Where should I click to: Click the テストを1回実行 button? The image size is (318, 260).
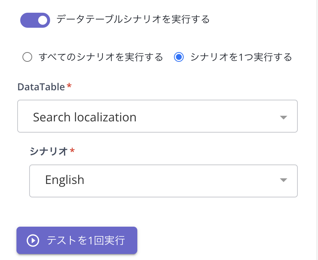click(x=77, y=240)
